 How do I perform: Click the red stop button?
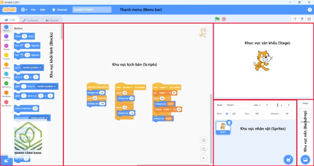click(224, 19)
